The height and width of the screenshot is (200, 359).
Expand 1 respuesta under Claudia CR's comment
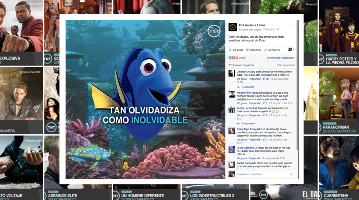coord(248,87)
